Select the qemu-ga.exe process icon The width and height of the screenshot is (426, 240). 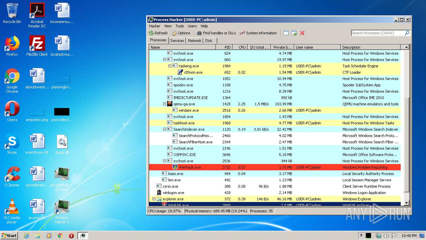click(x=170, y=104)
